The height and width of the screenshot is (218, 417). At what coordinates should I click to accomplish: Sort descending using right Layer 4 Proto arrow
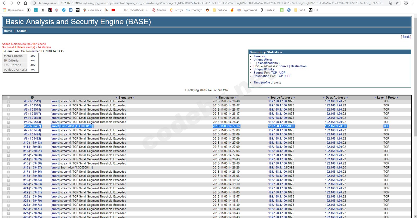(397, 98)
